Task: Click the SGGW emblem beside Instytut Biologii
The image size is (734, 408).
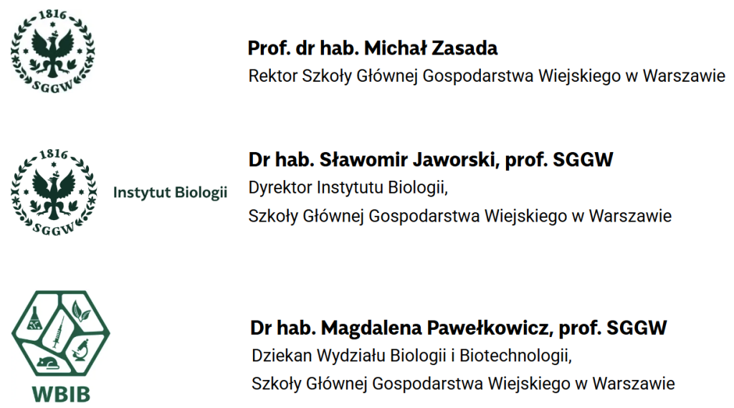Action: click(52, 192)
